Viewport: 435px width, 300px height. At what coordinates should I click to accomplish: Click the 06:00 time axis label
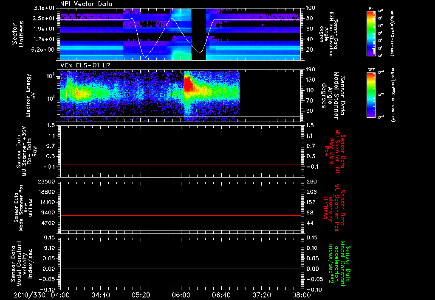click(181, 295)
